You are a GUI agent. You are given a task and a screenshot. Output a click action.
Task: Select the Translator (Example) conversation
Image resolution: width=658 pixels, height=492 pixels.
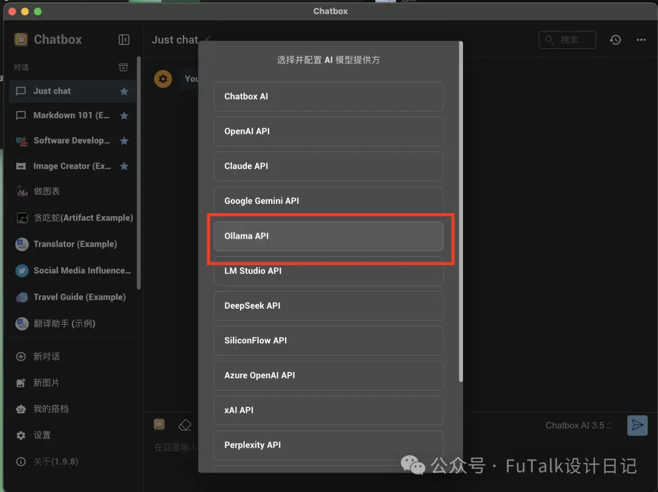tap(72, 244)
